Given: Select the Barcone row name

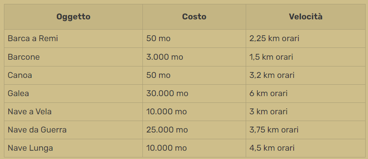Looking at the screenshot, I should (24, 57).
